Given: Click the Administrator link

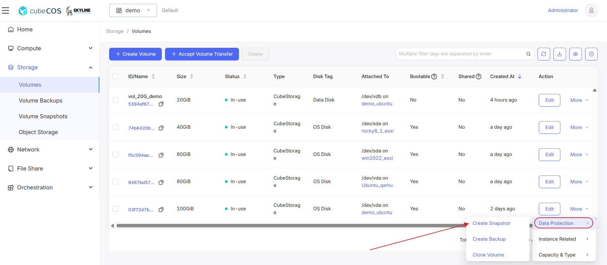Looking at the screenshot, I should point(563,10).
